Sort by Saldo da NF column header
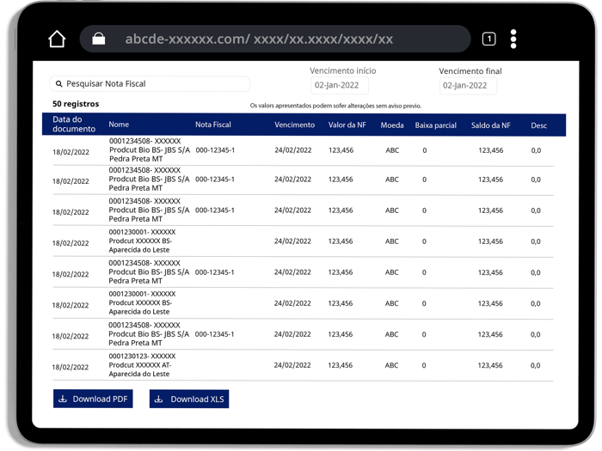 click(x=490, y=125)
